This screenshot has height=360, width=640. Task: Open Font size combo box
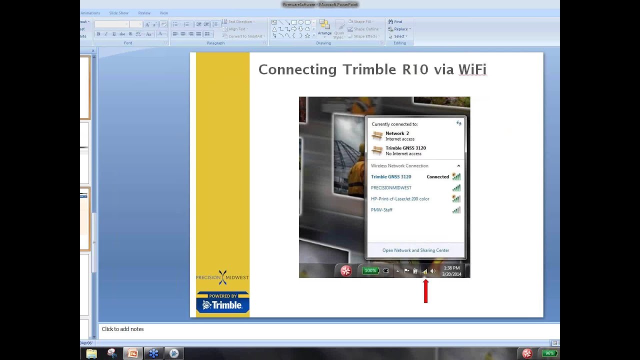click(136, 24)
